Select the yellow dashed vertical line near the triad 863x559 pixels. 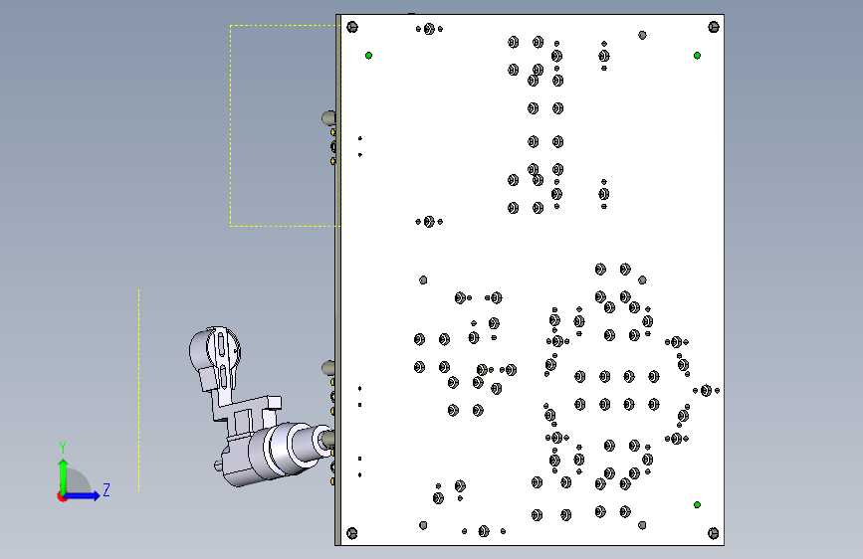(138, 390)
